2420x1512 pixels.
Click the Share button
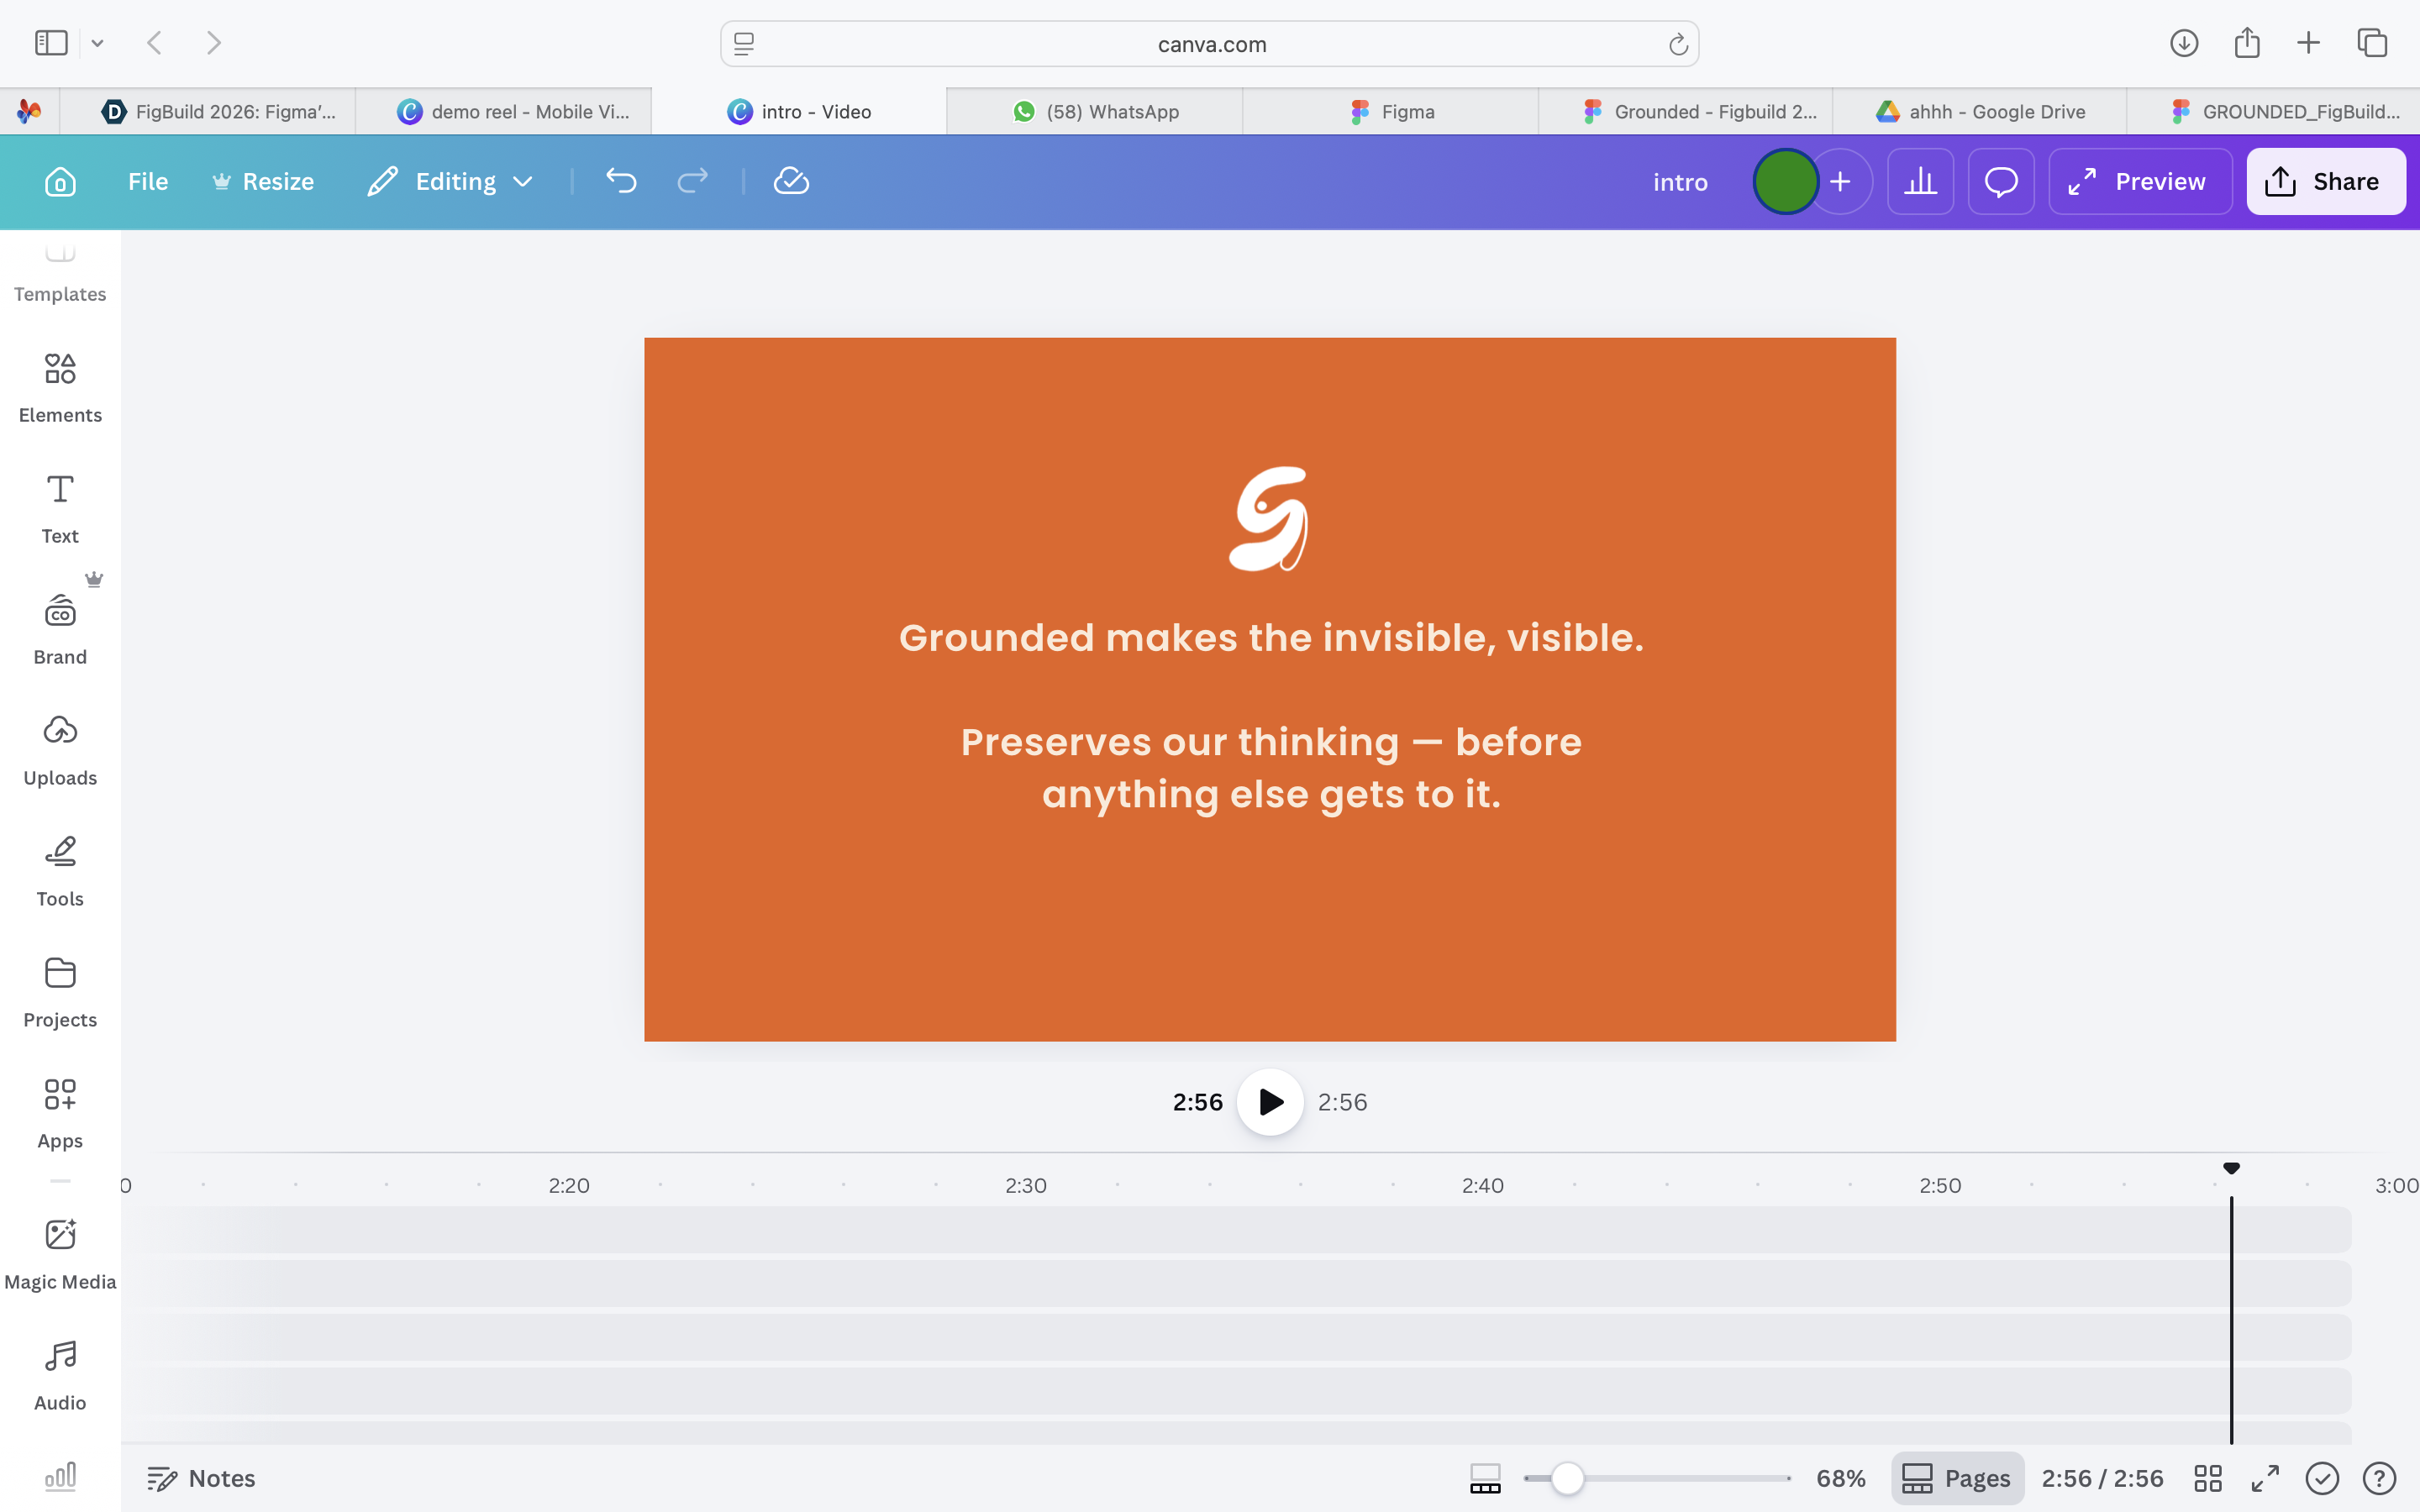tap(2325, 181)
